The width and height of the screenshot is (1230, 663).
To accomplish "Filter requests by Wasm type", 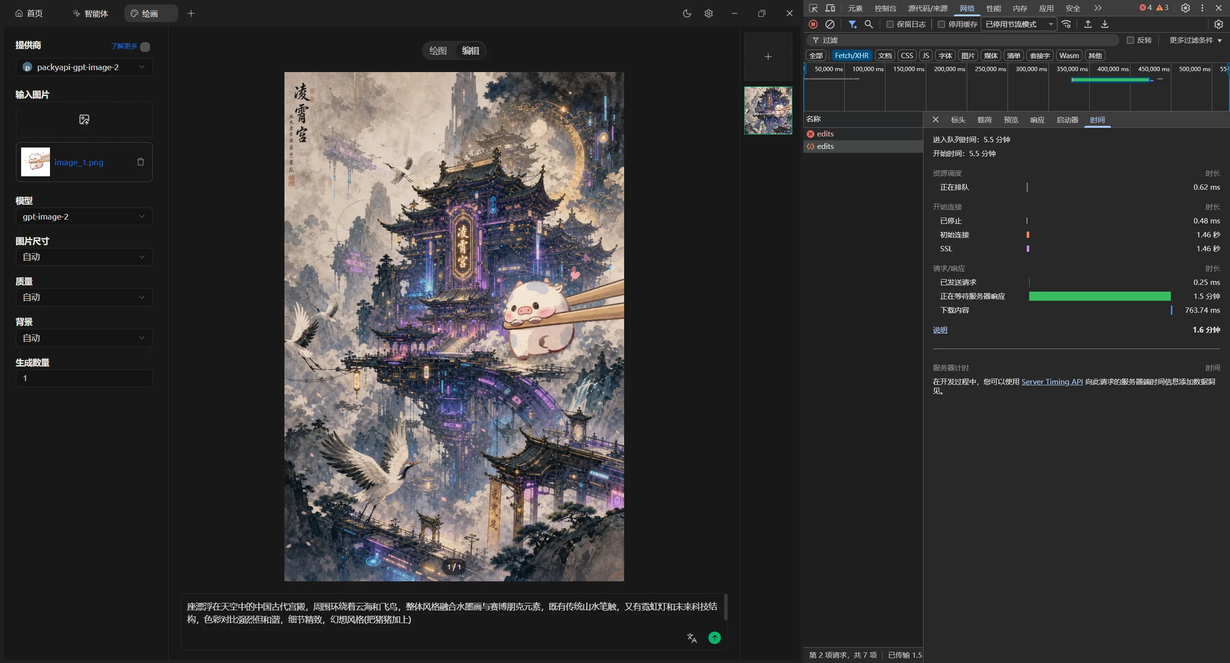I will [1069, 56].
